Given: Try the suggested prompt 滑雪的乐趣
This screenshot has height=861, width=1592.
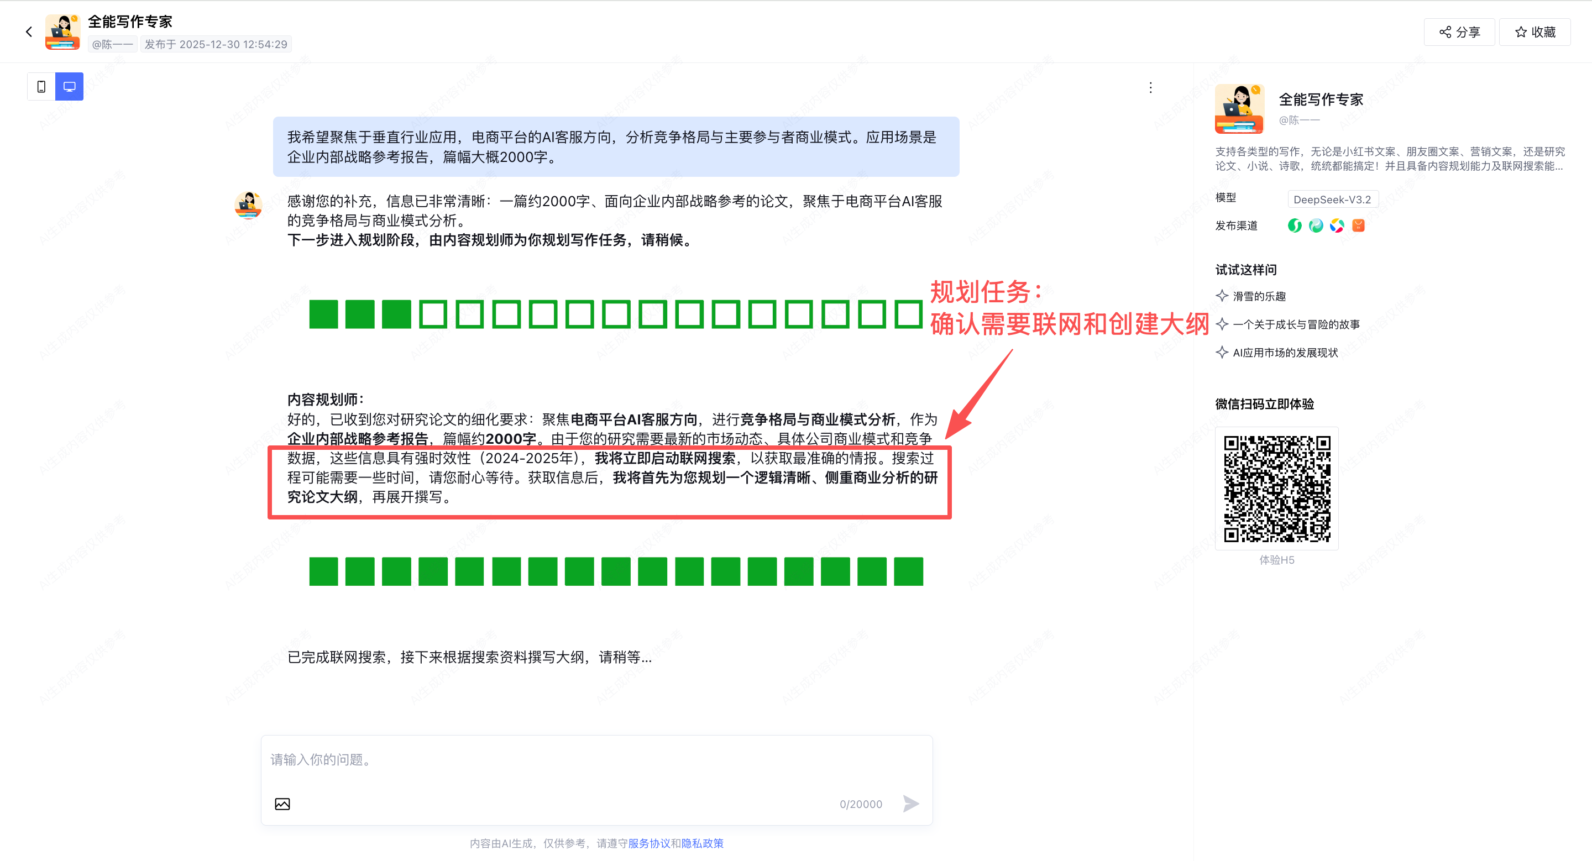Looking at the screenshot, I should click(x=1259, y=296).
